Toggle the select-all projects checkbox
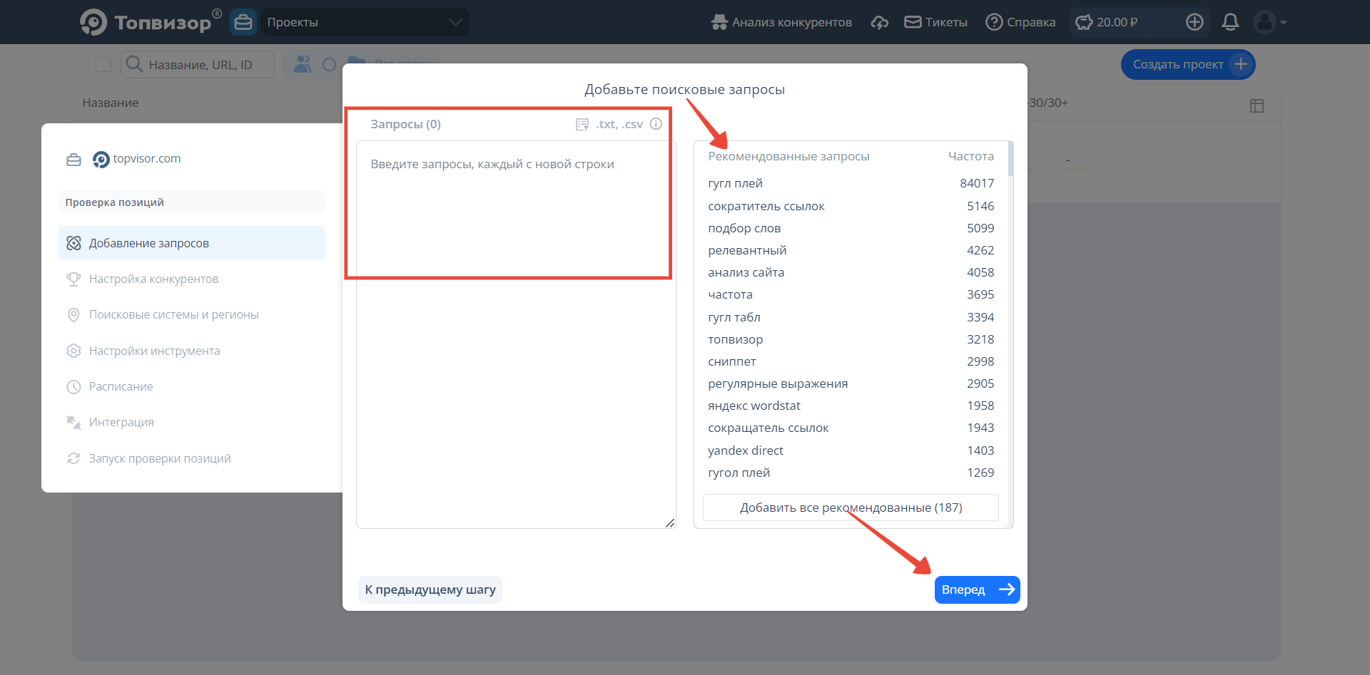This screenshot has width=1370, height=675. point(103,65)
